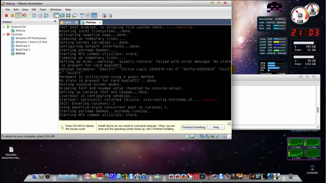Image resolution: width=326 pixels, height=183 pixels.
Task: Click inside the VM console screen
Action: (145, 72)
